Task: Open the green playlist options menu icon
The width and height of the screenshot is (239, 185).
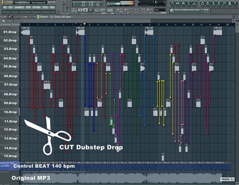Action: [x=38, y=17]
